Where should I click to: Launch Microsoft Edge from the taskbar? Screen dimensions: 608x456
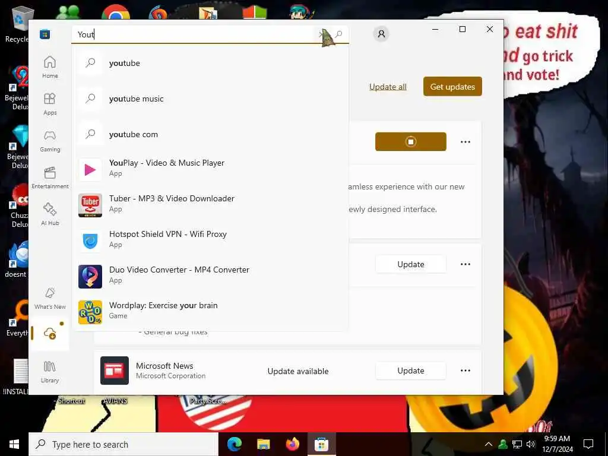(x=234, y=444)
